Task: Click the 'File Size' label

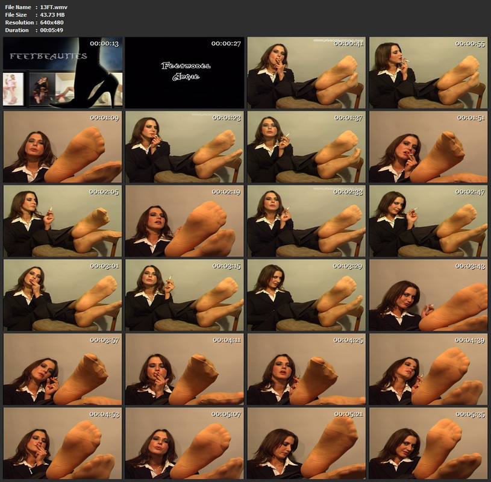Action: pyautogui.click(x=16, y=14)
